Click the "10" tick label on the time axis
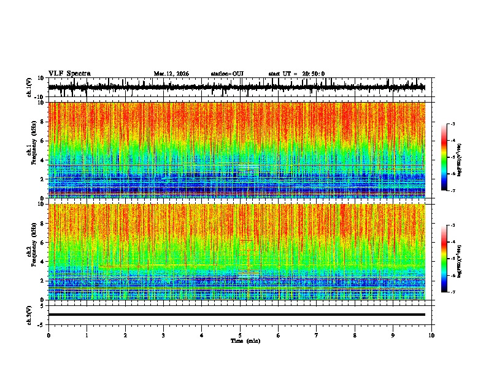 [x=431, y=335]
